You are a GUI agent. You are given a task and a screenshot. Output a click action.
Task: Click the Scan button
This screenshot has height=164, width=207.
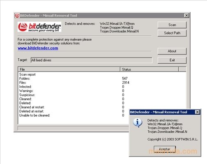click(172, 25)
